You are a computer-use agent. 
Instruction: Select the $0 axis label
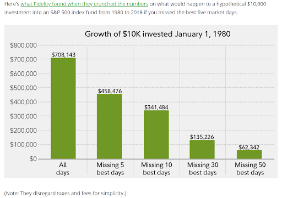coord(33,159)
